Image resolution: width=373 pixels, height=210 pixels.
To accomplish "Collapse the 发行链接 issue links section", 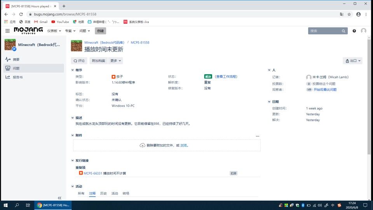I will click(73, 161).
